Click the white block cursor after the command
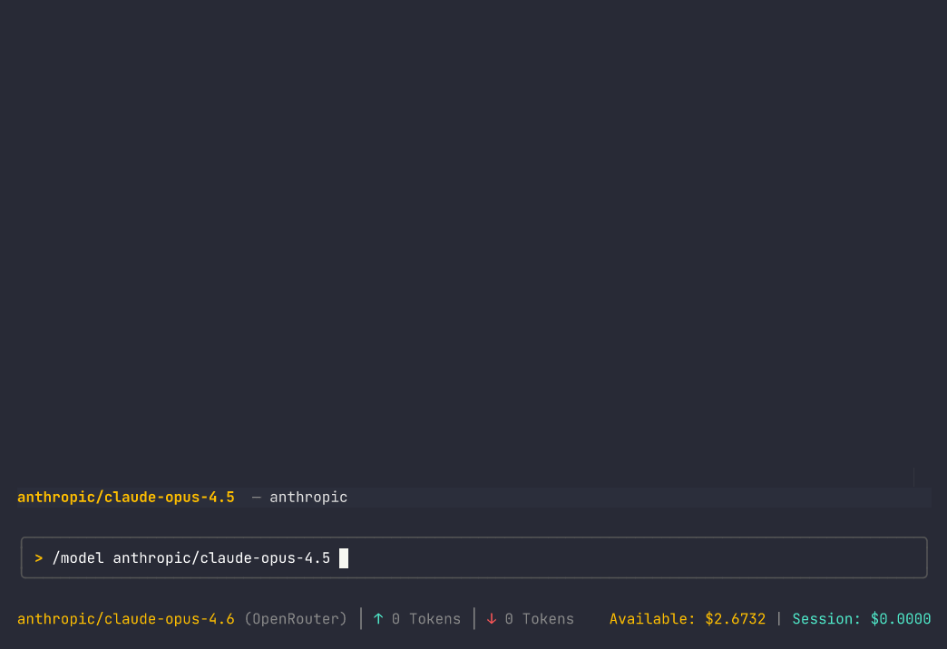Screen dimensions: 947x649 tap(343, 557)
